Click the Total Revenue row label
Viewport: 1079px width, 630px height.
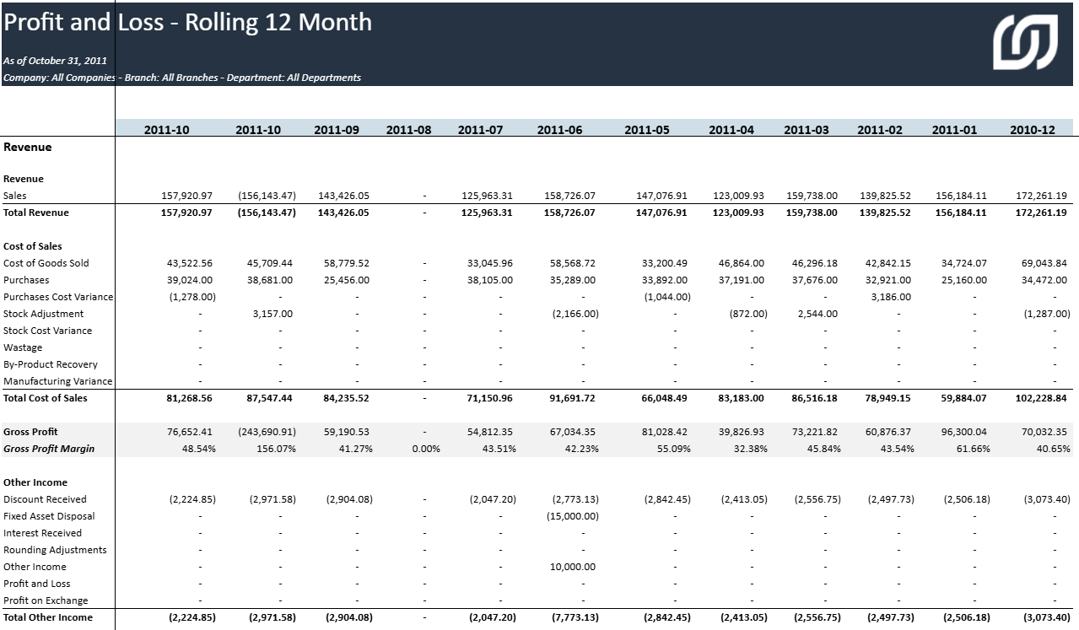pos(36,213)
